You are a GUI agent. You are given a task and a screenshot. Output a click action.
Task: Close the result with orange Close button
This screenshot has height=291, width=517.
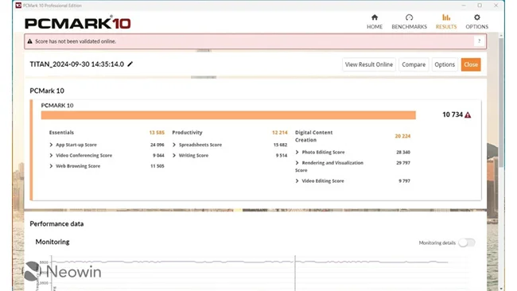[471, 64]
